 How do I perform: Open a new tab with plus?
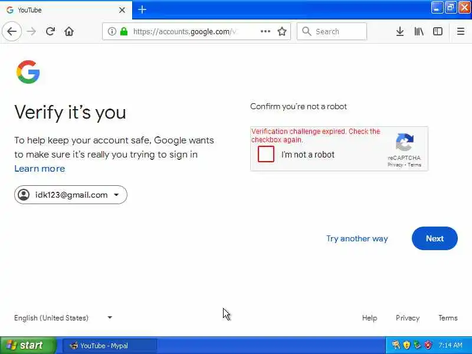pos(142,10)
